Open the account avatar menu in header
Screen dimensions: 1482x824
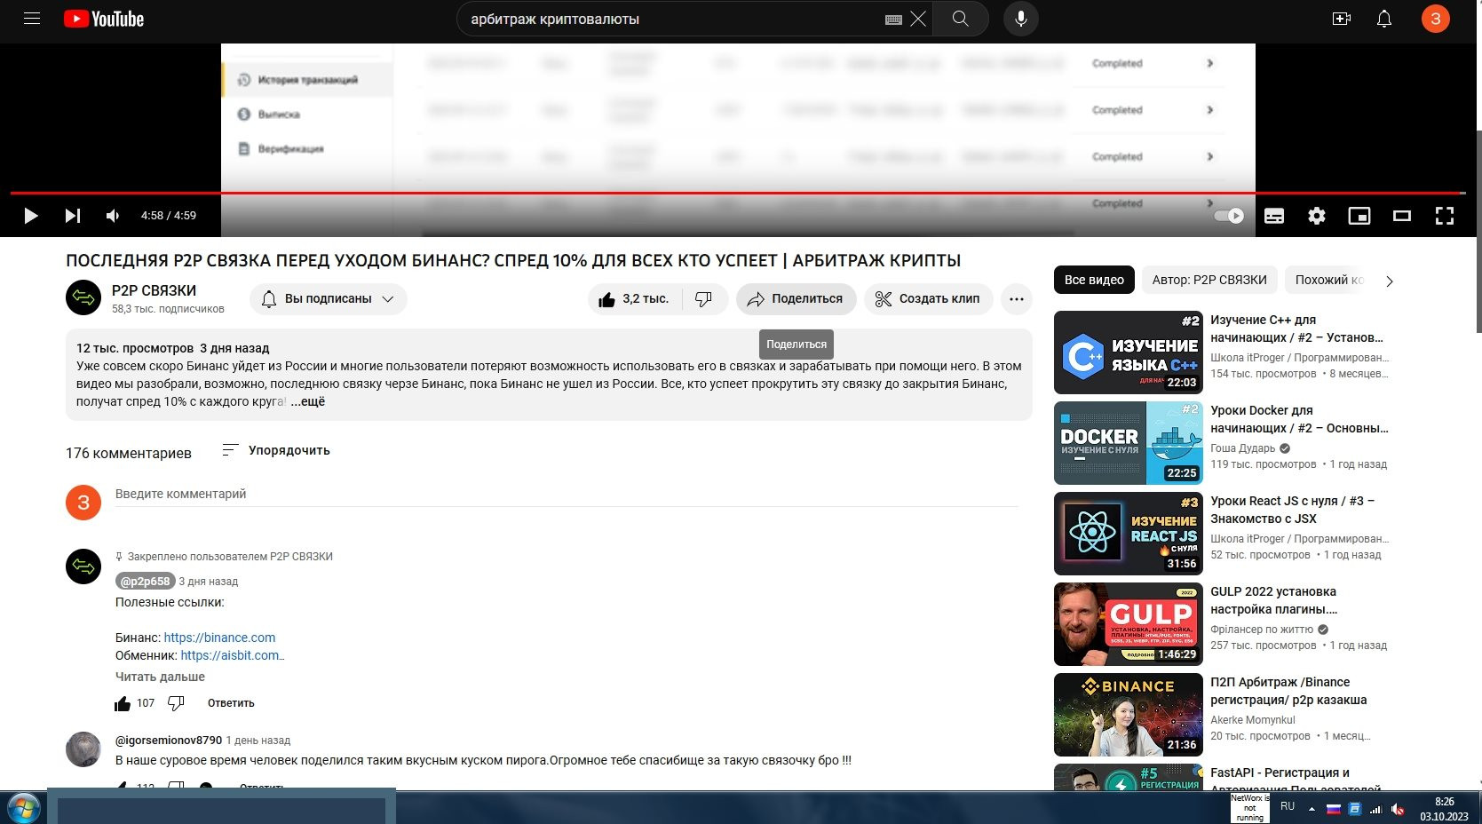point(1435,19)
